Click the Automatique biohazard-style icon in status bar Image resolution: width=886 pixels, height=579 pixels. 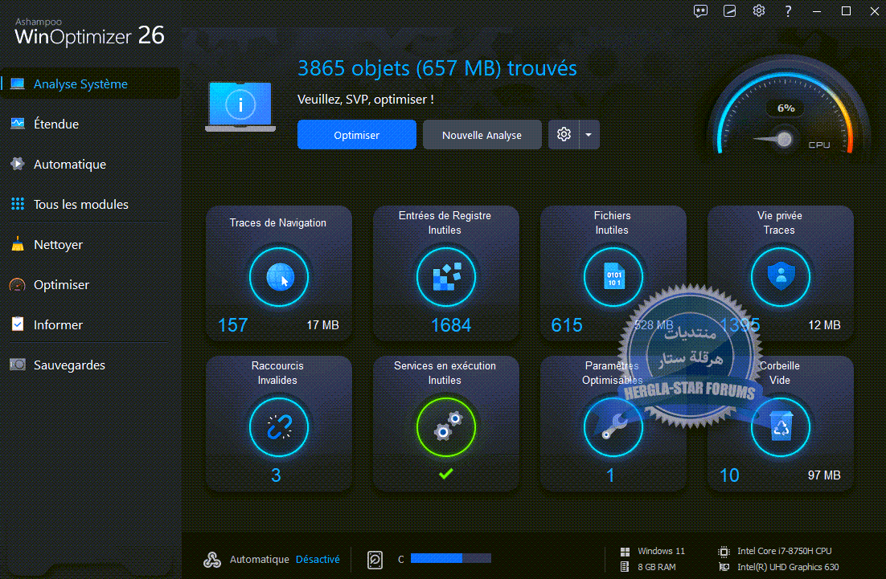212,559
